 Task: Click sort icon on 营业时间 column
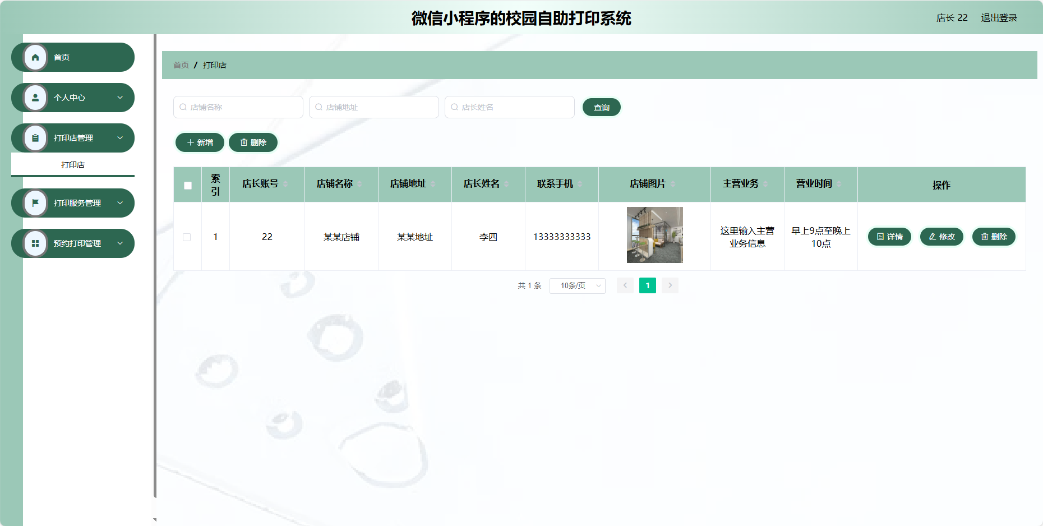tap(839, 184)
